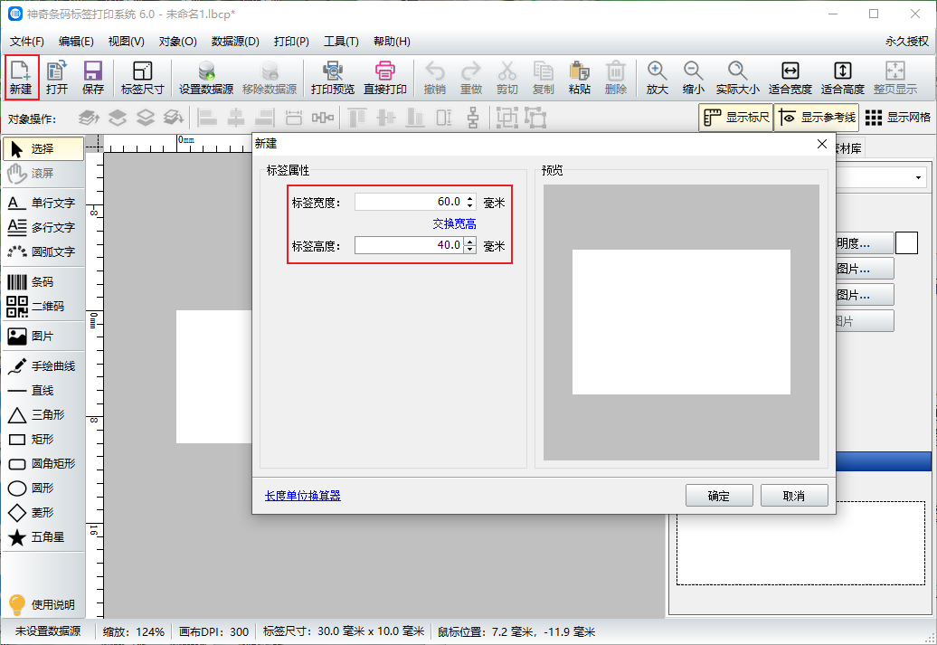Image resolution: width=937 pixels, height=645 pixels.
Task: Toggle Show Grid (显示网格)
Action: 897,118
